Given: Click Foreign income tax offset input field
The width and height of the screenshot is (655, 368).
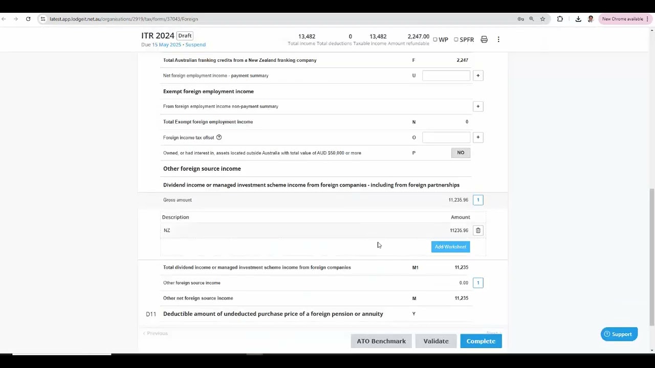Looking at the screenshot, I should [446, 137].
